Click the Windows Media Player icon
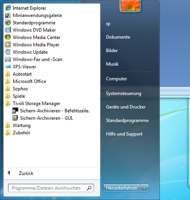Viewport: 190px width, 200px height. [8, 45]
